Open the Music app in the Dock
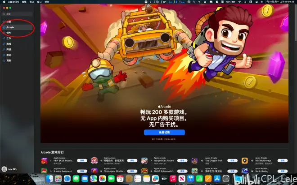This screenshot has width=297, height=185. (173, 179)
